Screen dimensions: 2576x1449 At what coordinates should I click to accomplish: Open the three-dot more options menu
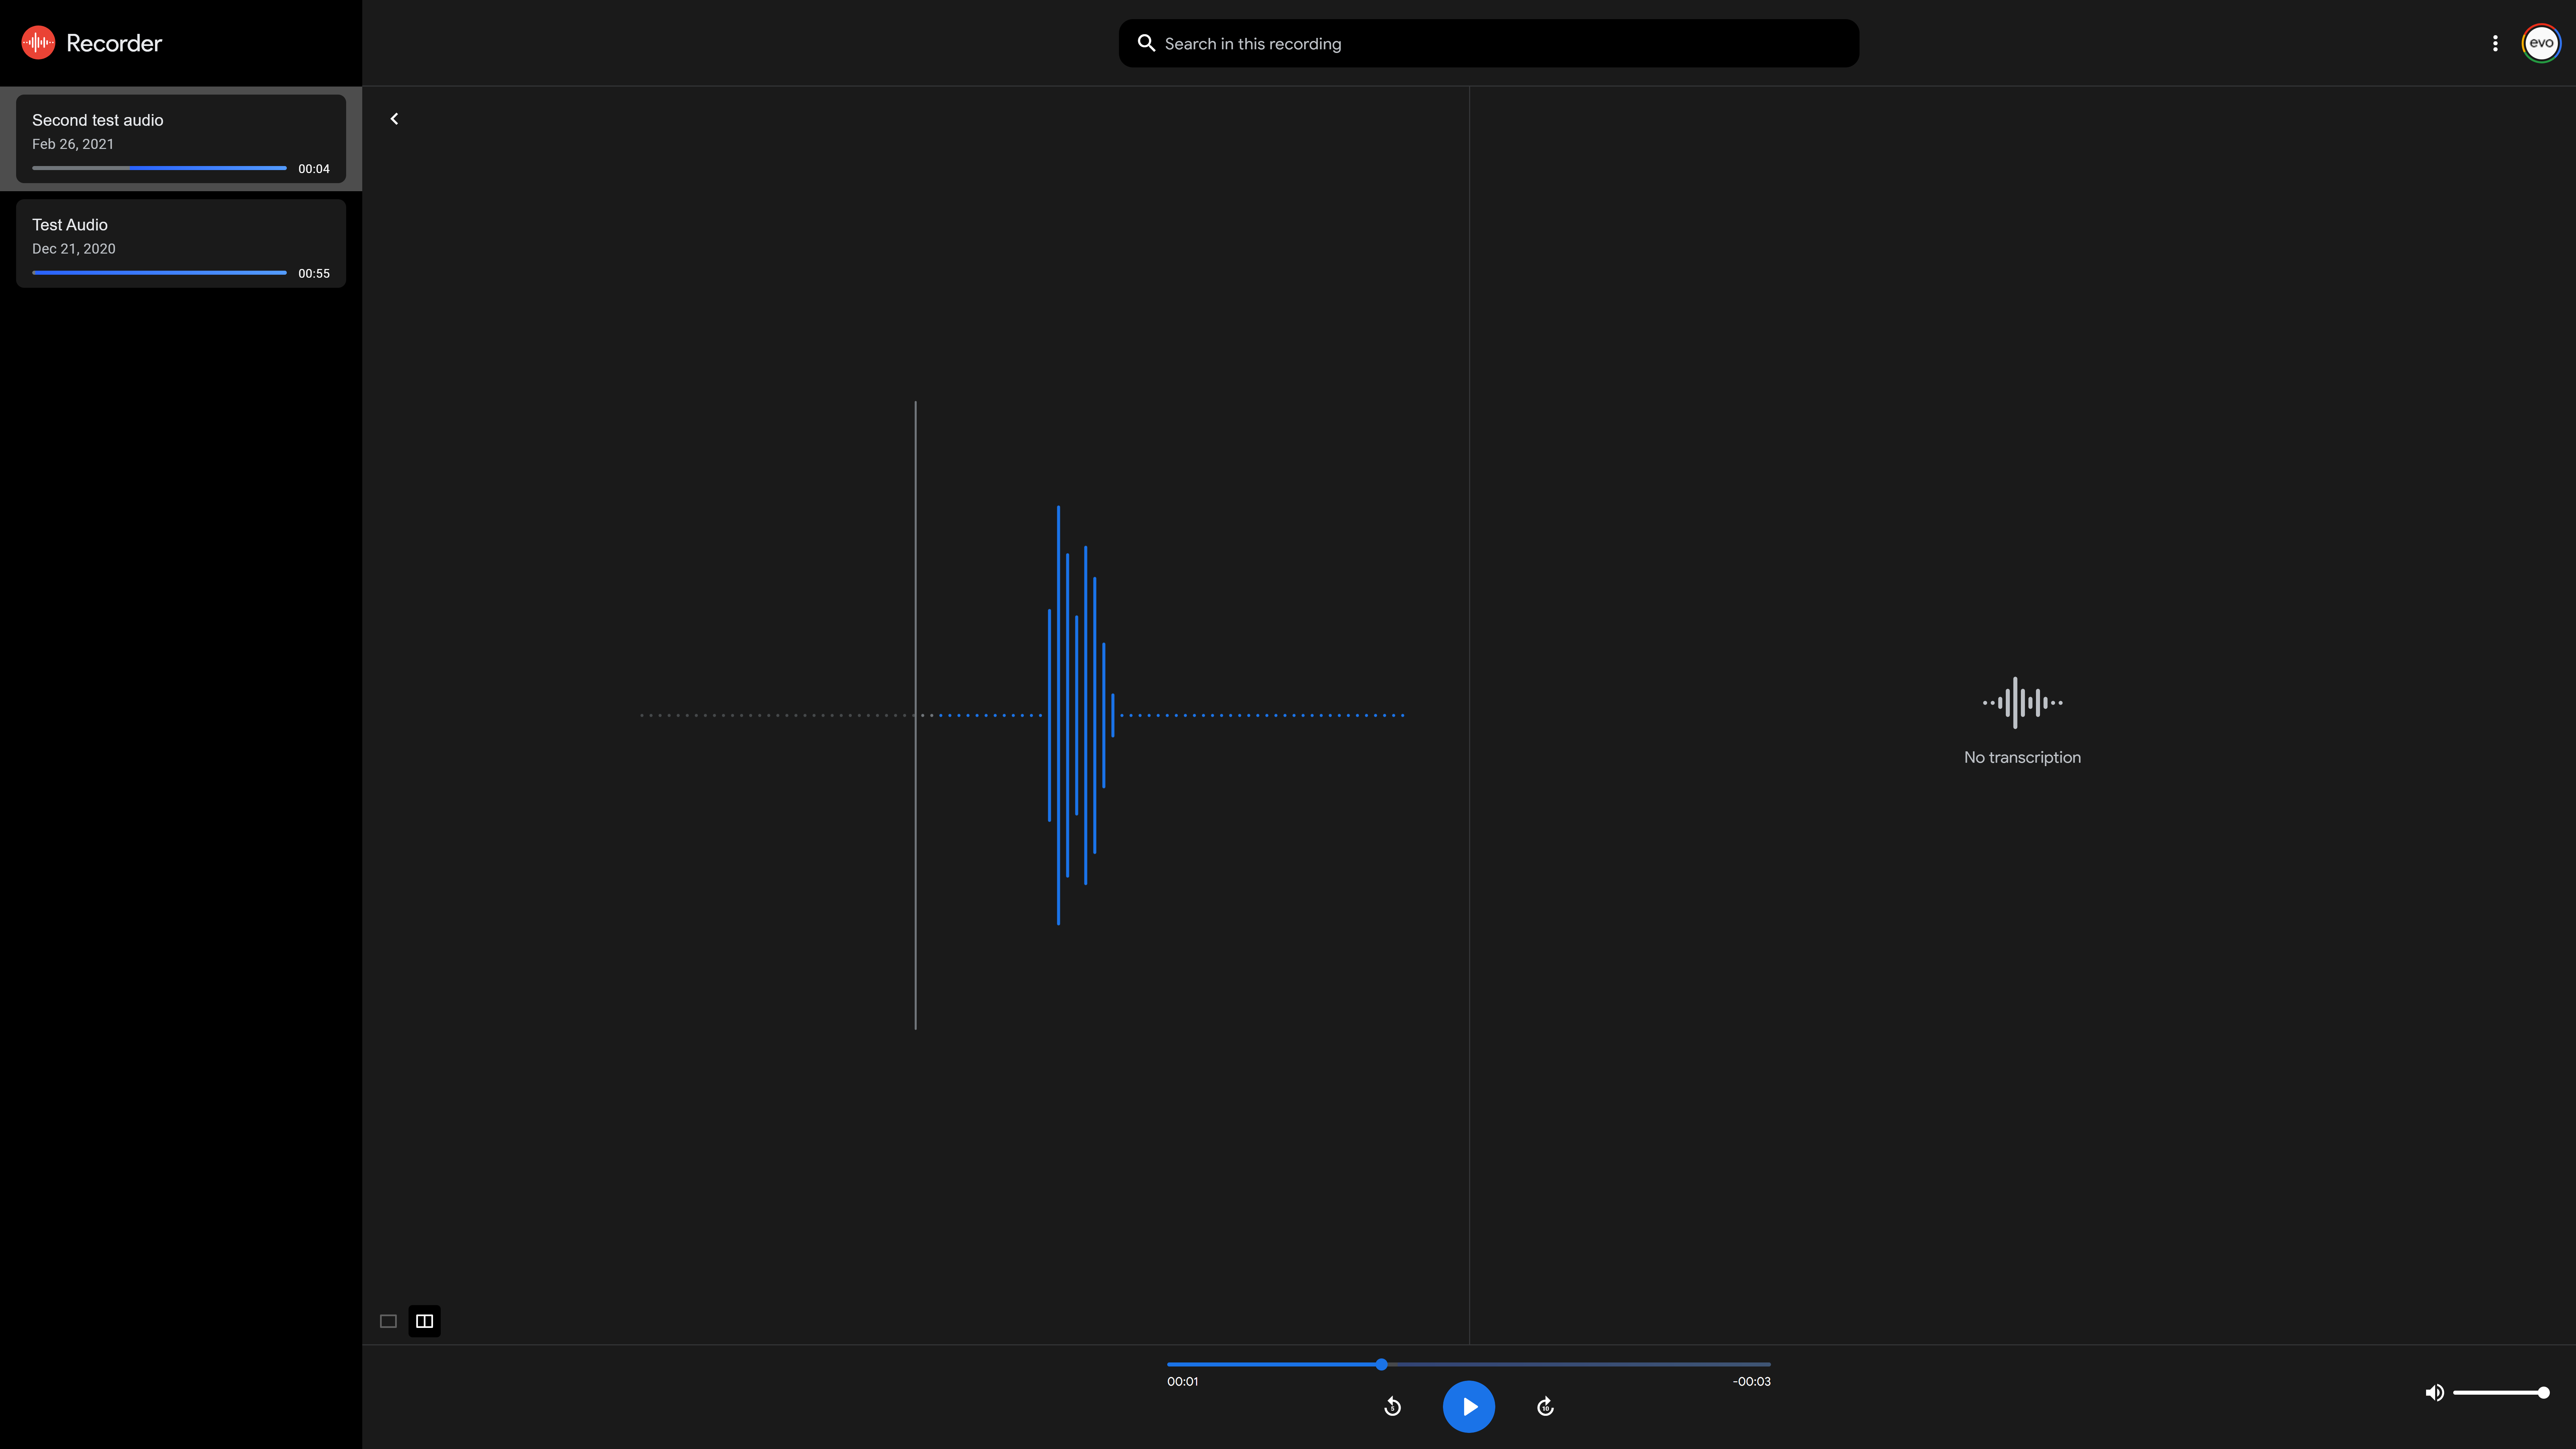pyautogui.click(x=2495, y=43)
